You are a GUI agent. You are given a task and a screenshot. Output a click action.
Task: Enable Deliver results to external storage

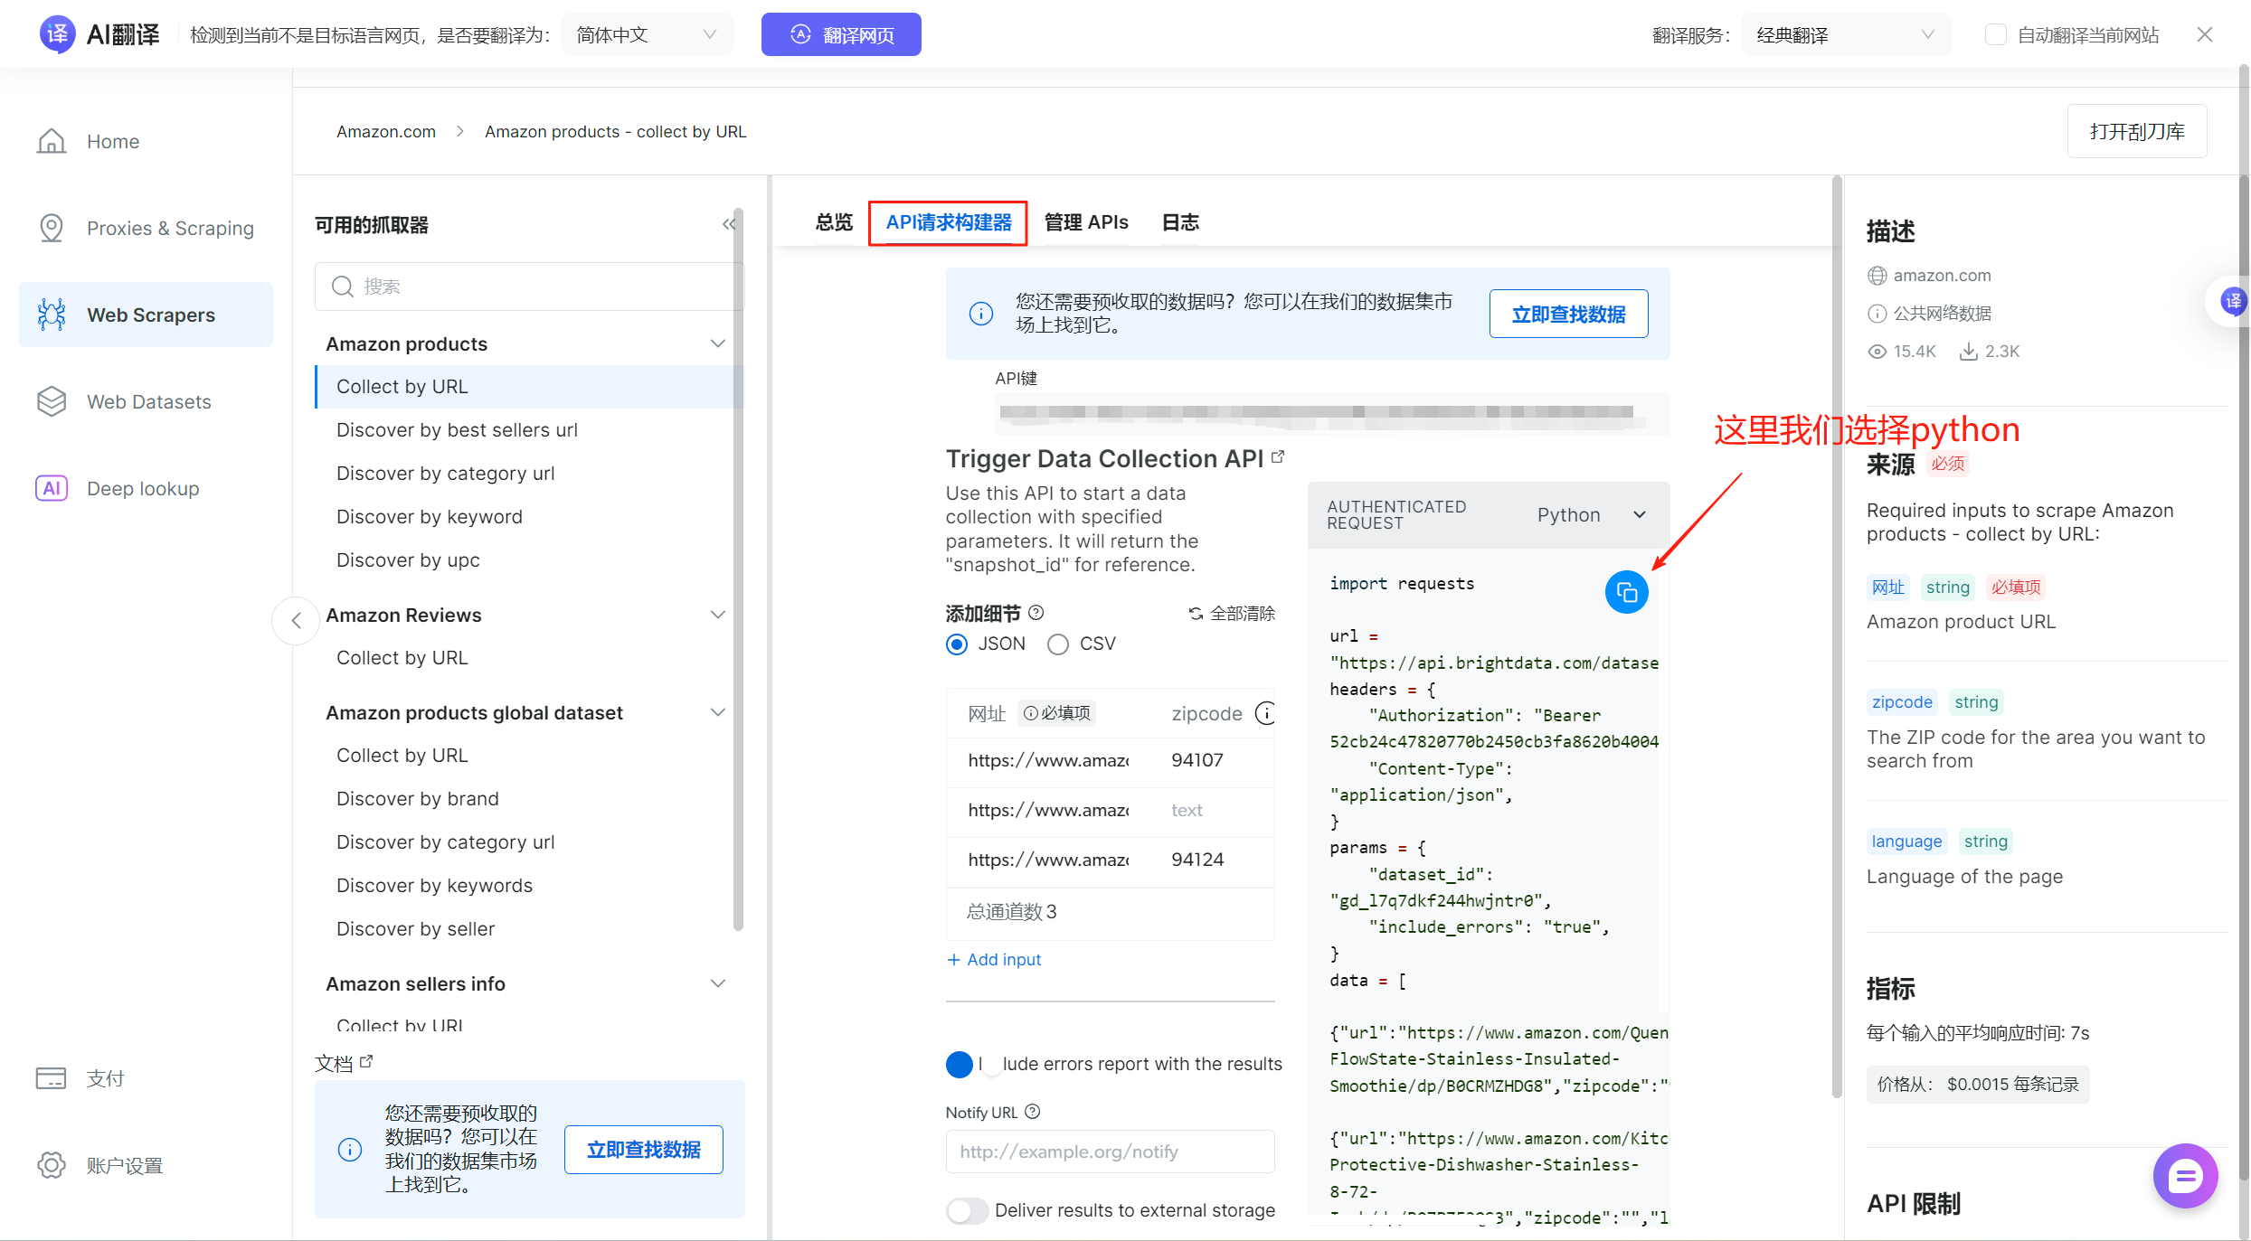click(967, 1210)
